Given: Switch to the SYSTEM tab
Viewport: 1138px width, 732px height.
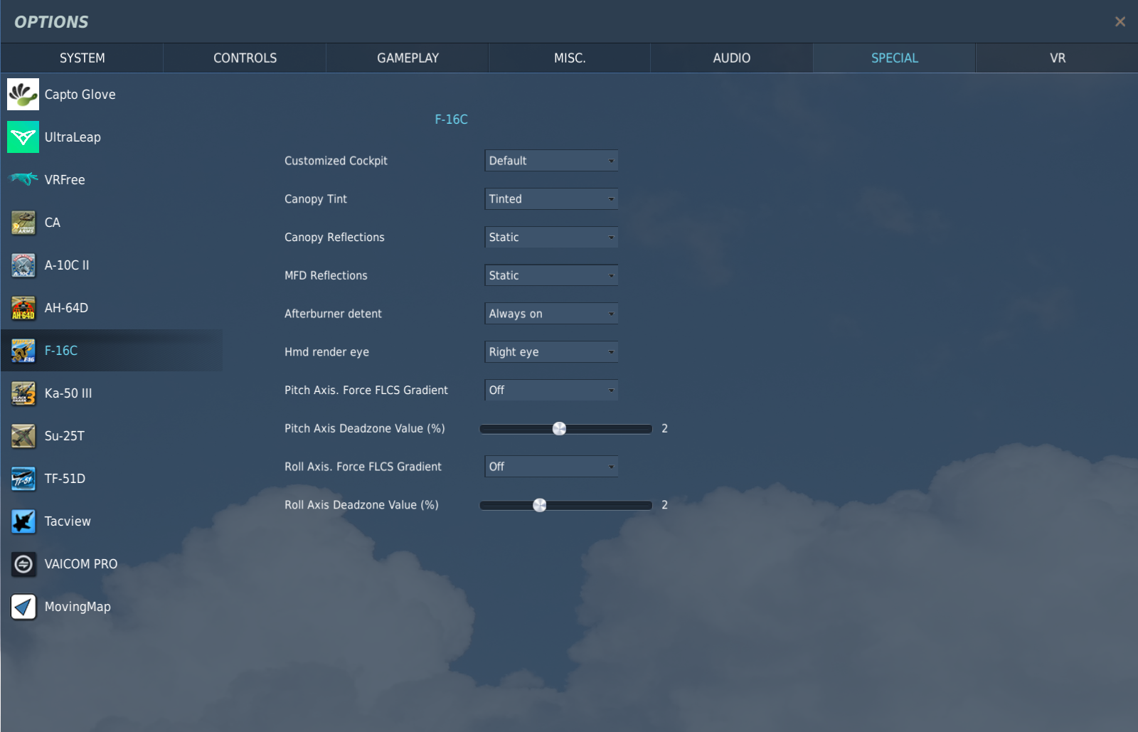Looking at the screenshot, I should [x=82, y=58].
